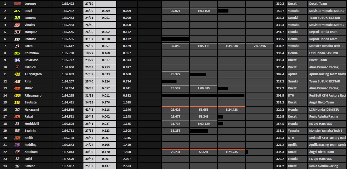Click Zarco's third split 1:34.838

(x=232, y=46)
